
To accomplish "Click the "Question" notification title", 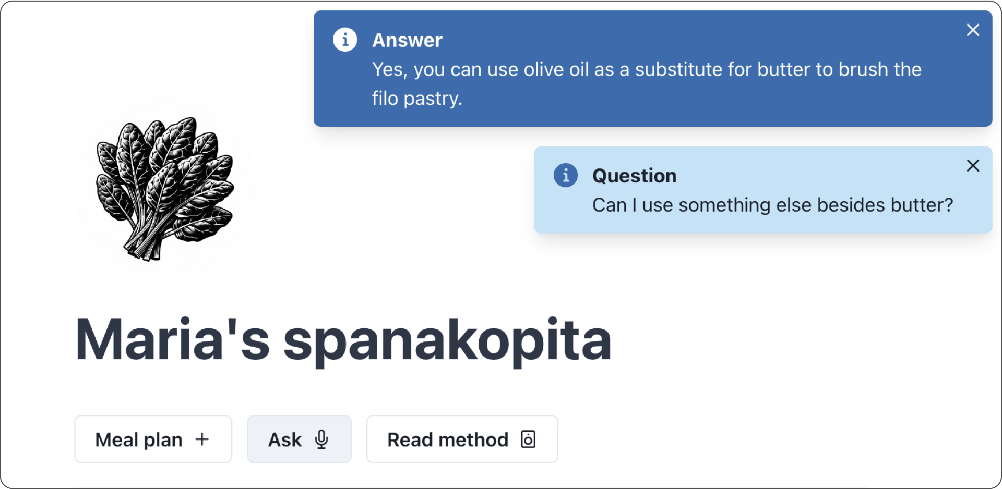I will click(x=634, y=176).
